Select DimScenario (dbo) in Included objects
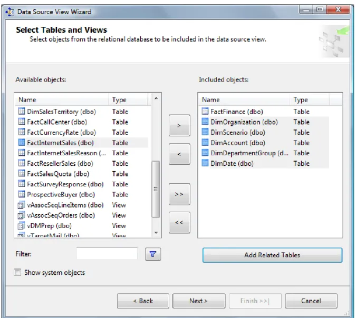 pyautogui.click(x=238, y=132)
